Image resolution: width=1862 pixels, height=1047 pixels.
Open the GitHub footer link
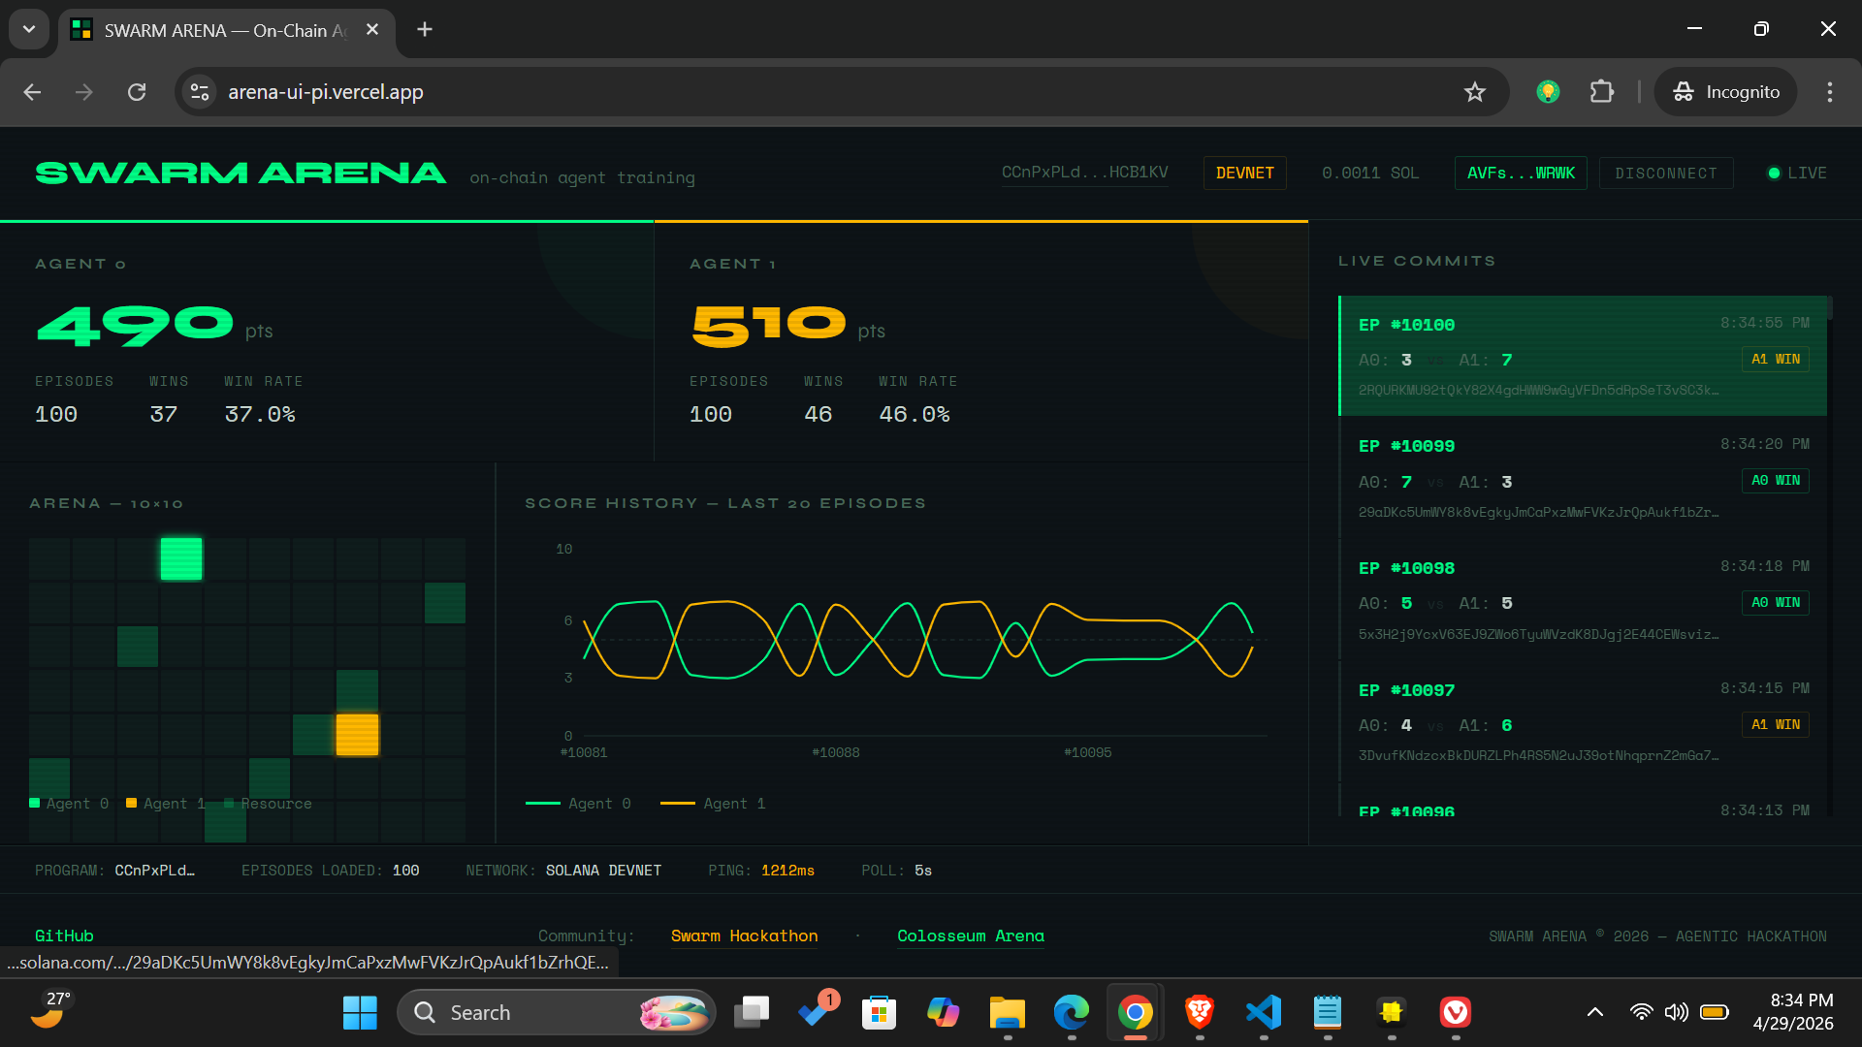point(64,936)
